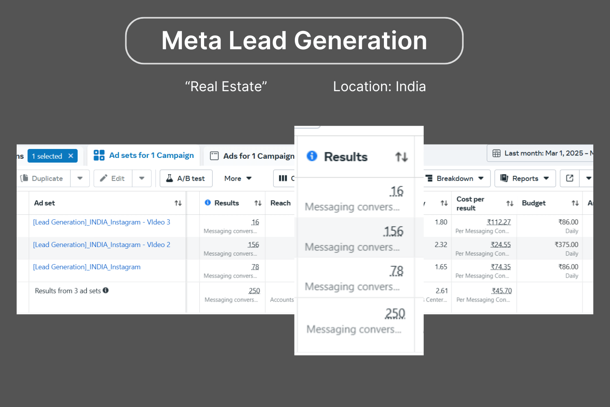Sort the table by Budget column
The height and width of the screenshot is (407, 610).
point(575,203)
